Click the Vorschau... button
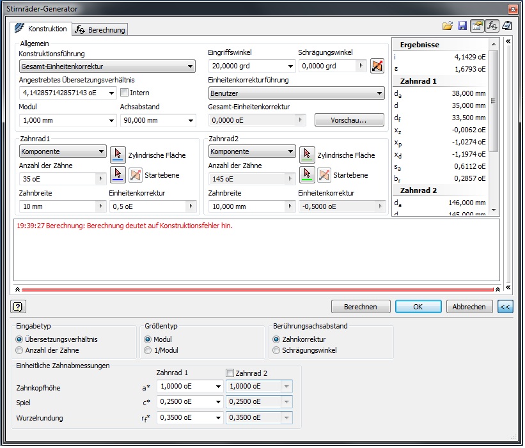The width and height of the screenshot is (525, 448). 350,120
